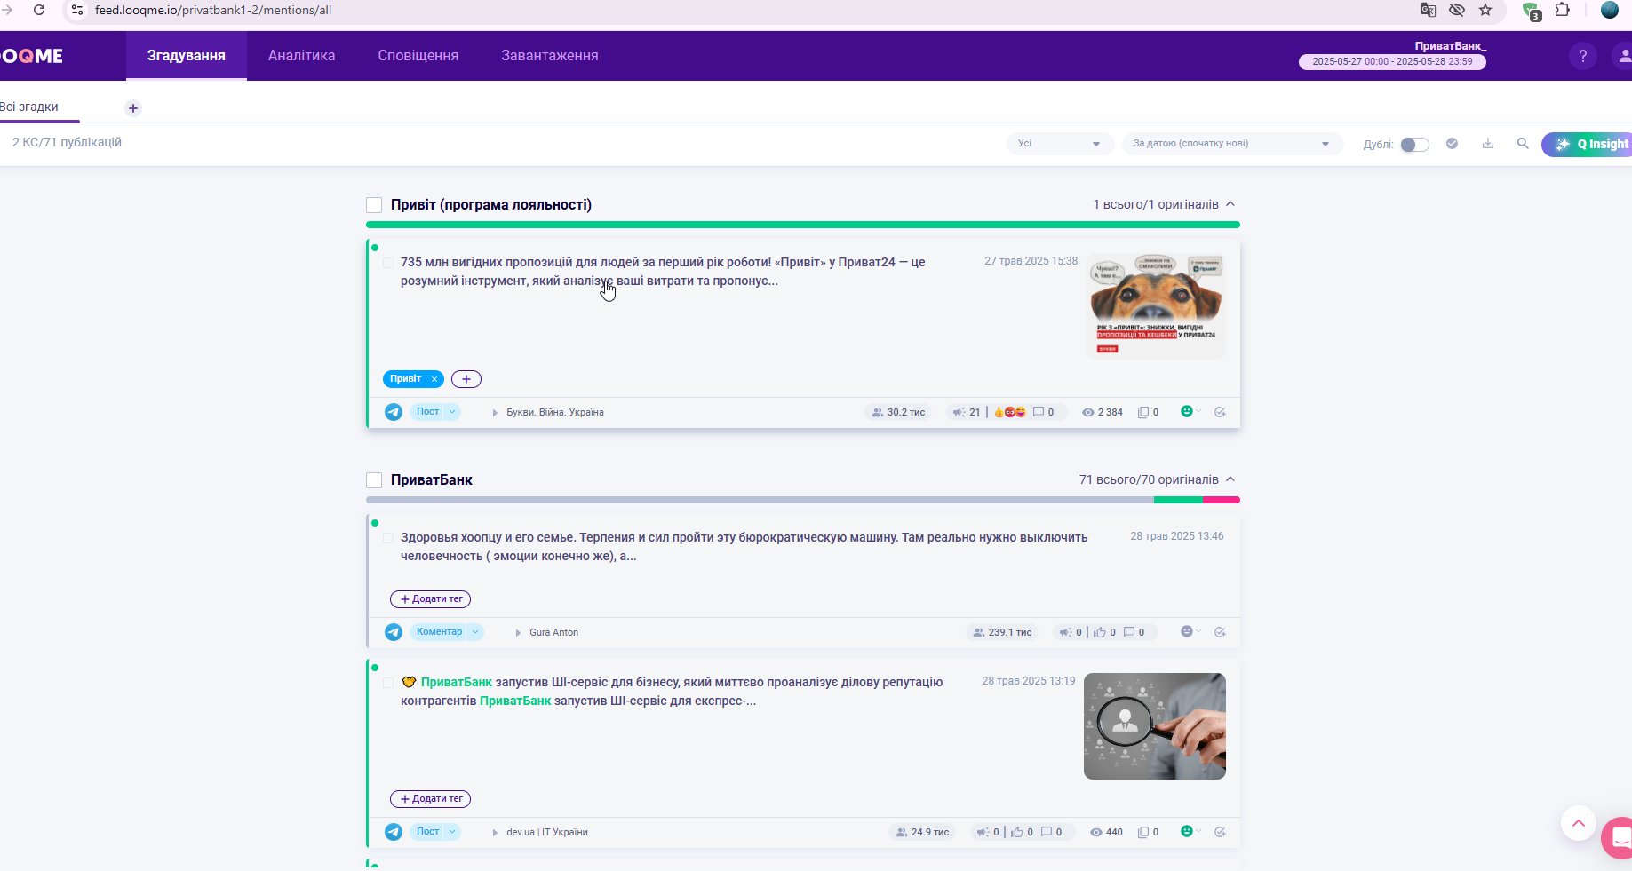
Task: Toggle the Дублі switch
Action: (x=1414, y=145)
